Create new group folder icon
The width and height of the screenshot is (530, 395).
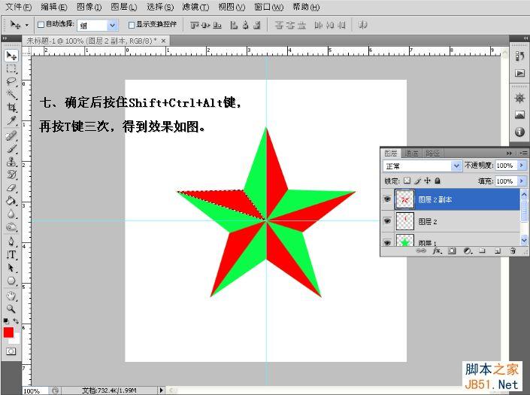(x=483, y=251)
